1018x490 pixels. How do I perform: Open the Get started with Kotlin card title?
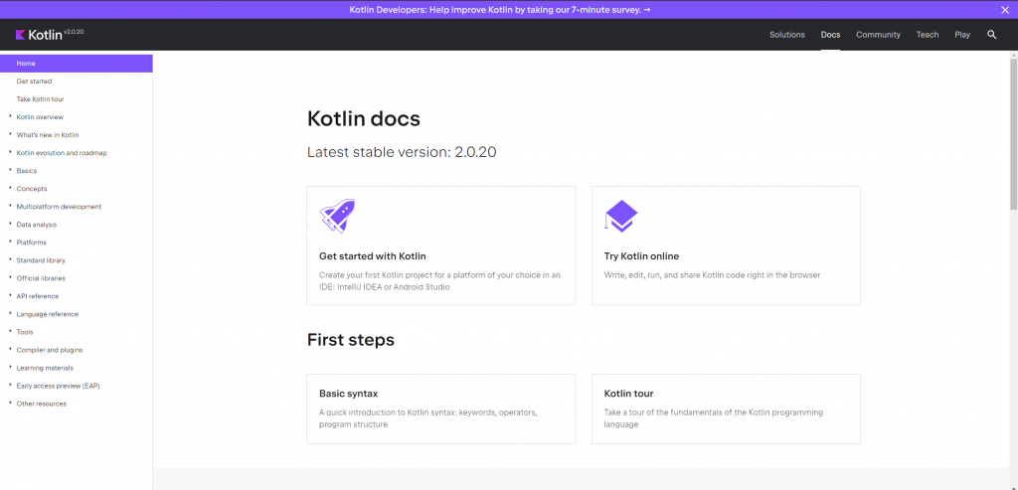pyautogui.click(x=373, y=256)
